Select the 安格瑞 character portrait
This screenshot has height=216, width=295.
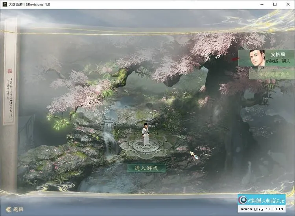[x=257, y=59]
